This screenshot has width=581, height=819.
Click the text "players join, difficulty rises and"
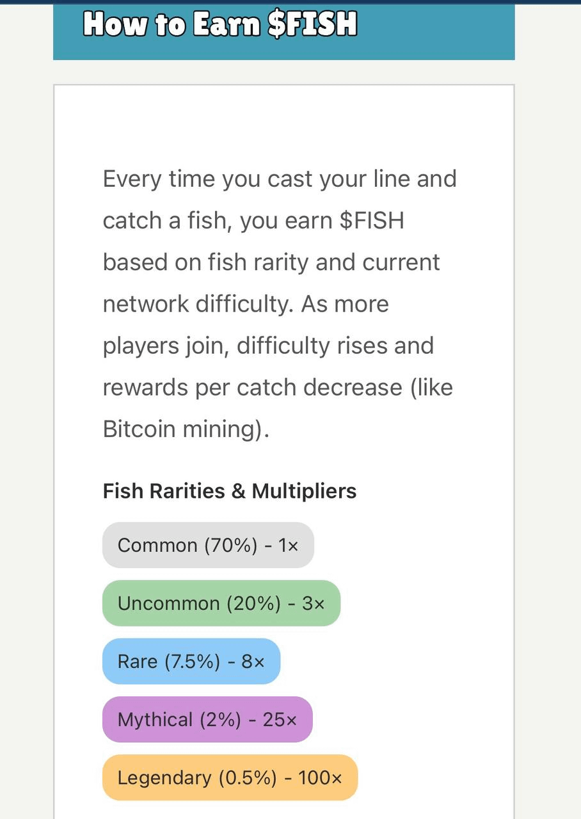coord(268,346)
